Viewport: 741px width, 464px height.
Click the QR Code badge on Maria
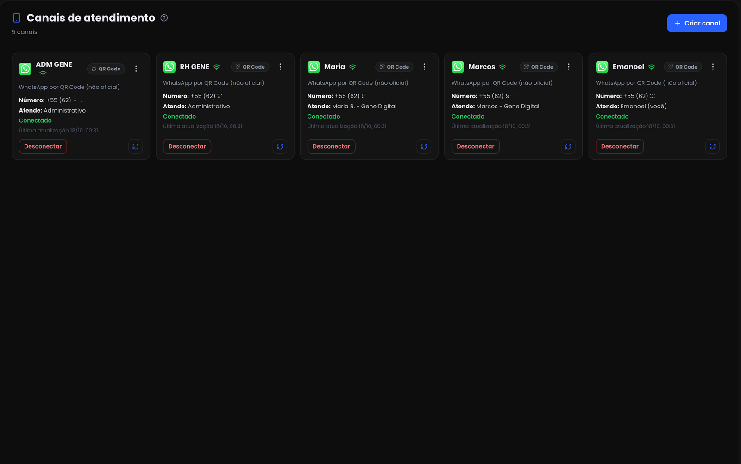pos(395,67)
